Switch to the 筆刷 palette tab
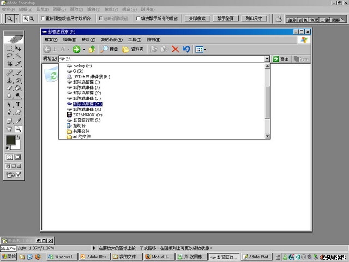 292,20
